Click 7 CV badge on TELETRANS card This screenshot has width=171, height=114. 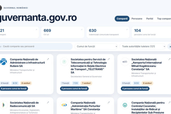pyautogui.click(x=75, y=83)
